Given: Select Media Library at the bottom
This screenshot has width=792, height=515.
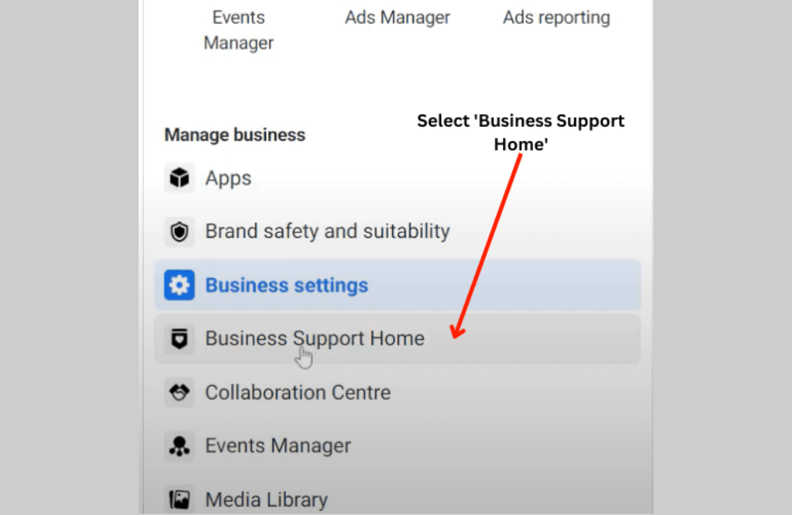Looking at the screenshot, I should pos(266,498).
